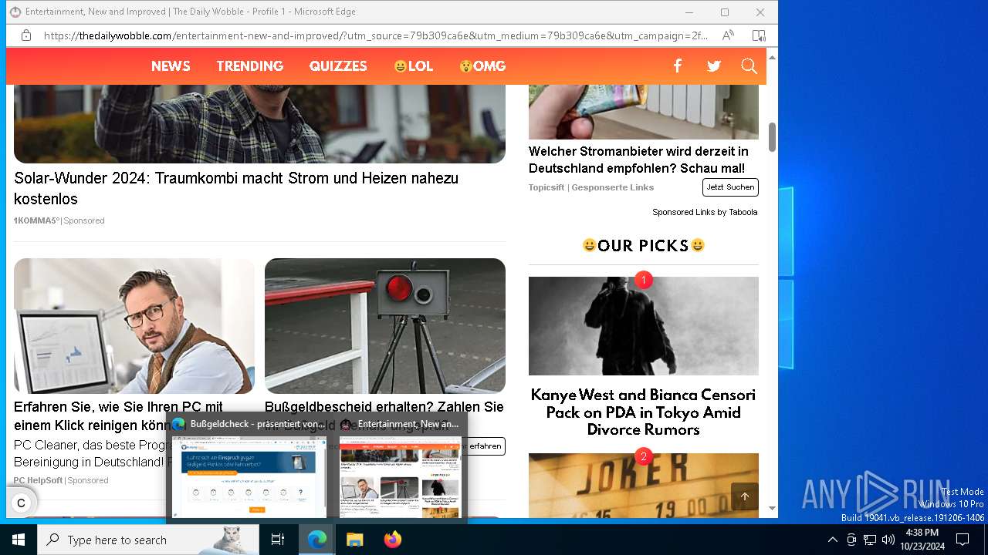Open Task View on the taskbar
988x555 pixels.
pyautogui.click(x=278, y=540)
